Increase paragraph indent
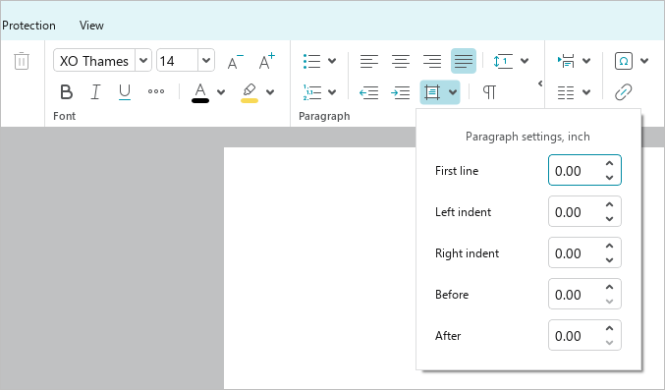This screenshot has width=665, height=390. pos(401,92)
